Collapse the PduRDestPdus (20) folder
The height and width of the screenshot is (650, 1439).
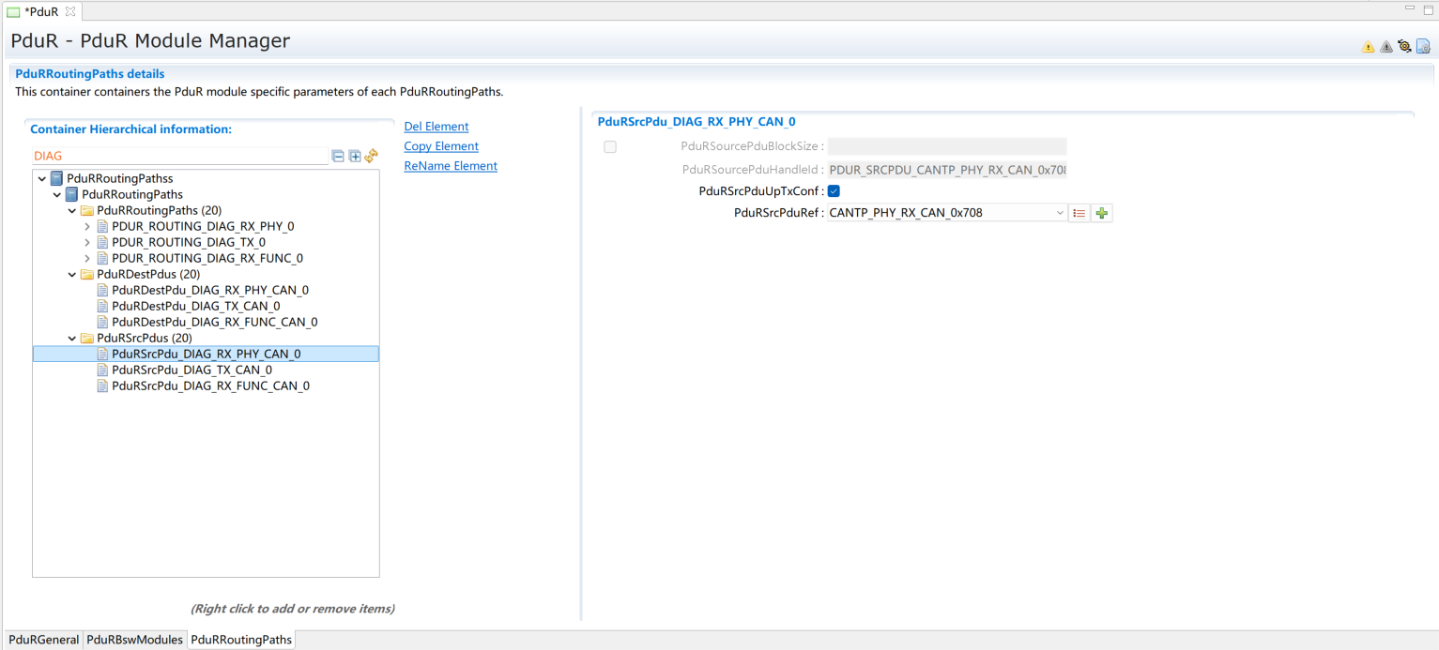(x=72, y=275)
